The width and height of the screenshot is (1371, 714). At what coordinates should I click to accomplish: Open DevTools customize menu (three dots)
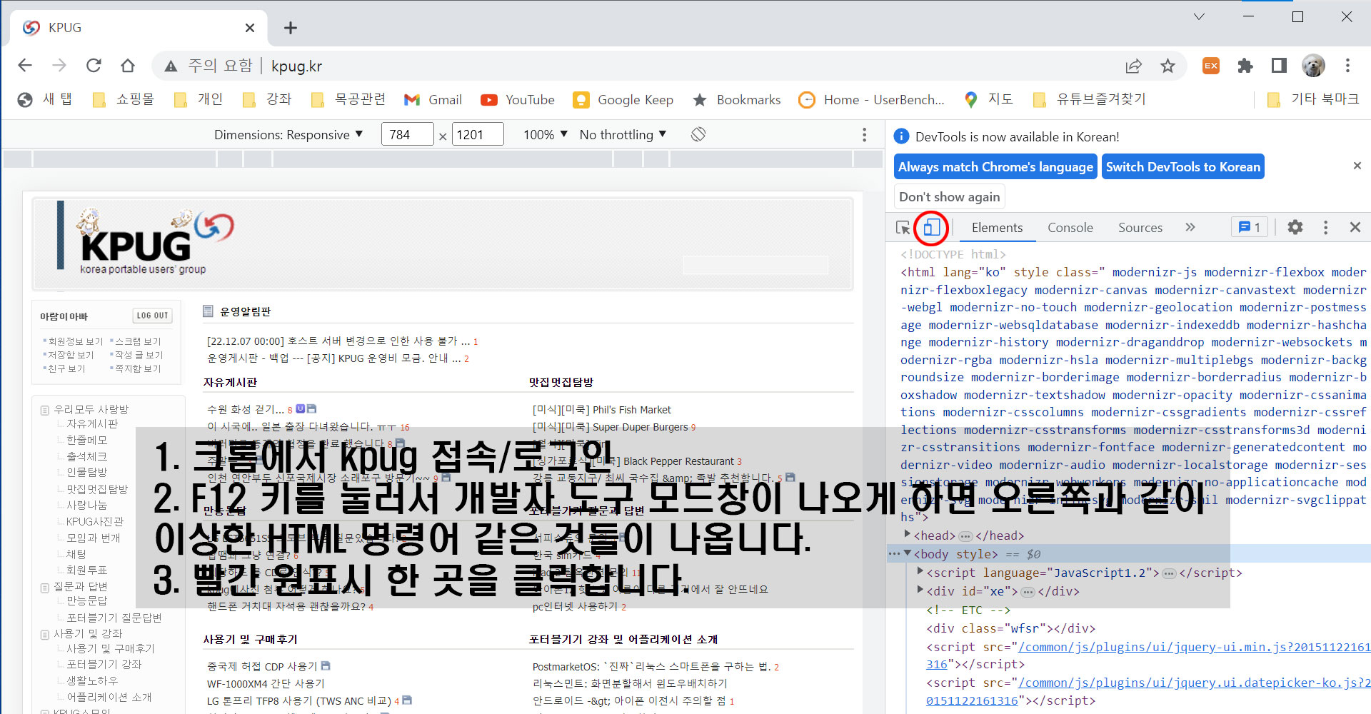pos(1326,227)
